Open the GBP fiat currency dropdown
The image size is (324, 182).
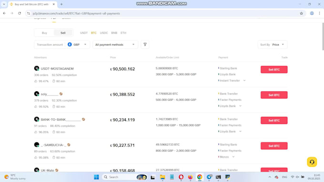coord(77,45)
